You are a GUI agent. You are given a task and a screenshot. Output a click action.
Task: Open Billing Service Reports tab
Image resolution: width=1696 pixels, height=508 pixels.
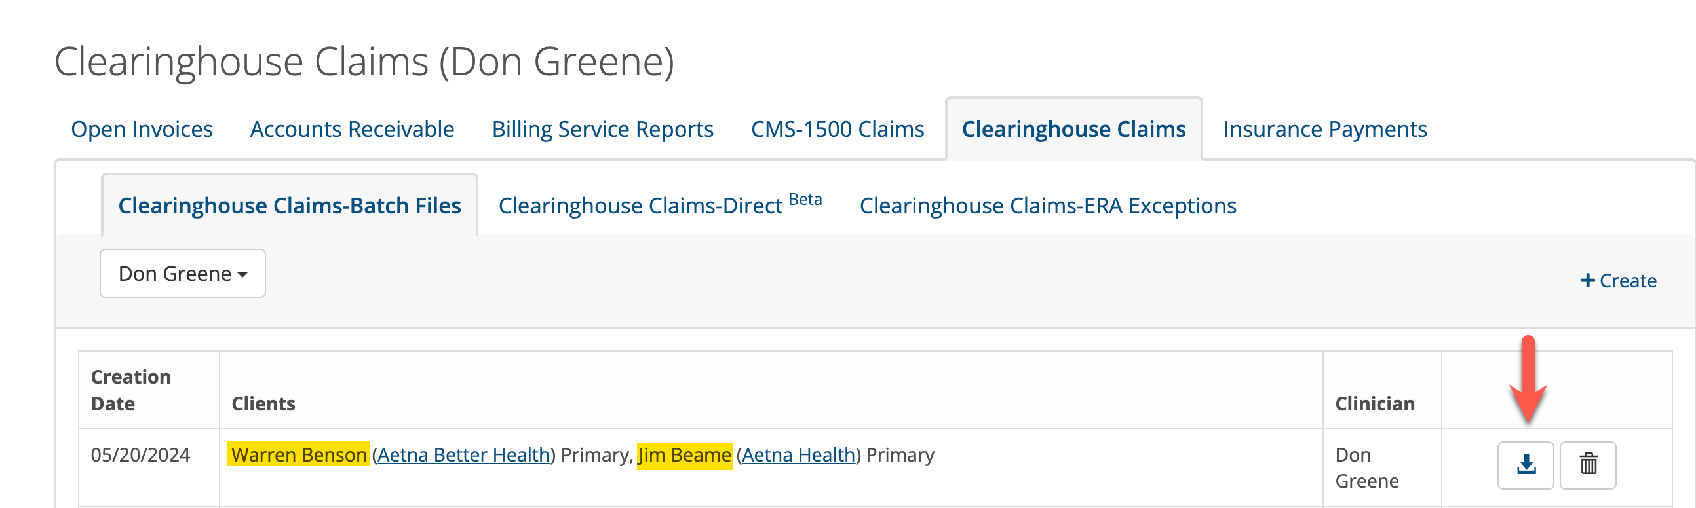click(602, 130)
